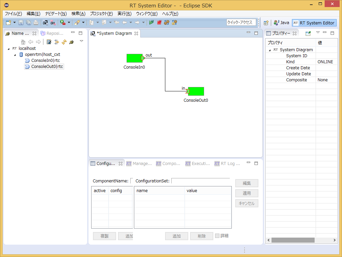Click the filter arrows icon in Name Service view
This screenshot has height=257, width=342.
tap(56, 42)
